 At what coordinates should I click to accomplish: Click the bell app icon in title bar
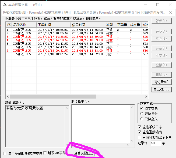tap(5, 5)
